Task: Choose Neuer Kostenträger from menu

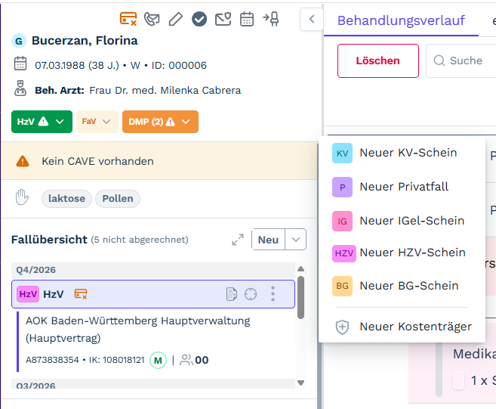Action: tap(402, 327)
